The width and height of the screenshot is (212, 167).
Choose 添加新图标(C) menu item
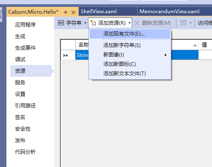[x=130, y=64]
